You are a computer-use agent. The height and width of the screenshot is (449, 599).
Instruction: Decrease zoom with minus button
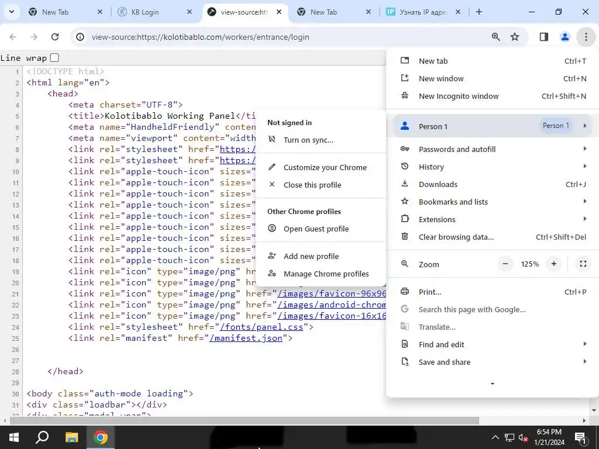click(x=505, y=264)
